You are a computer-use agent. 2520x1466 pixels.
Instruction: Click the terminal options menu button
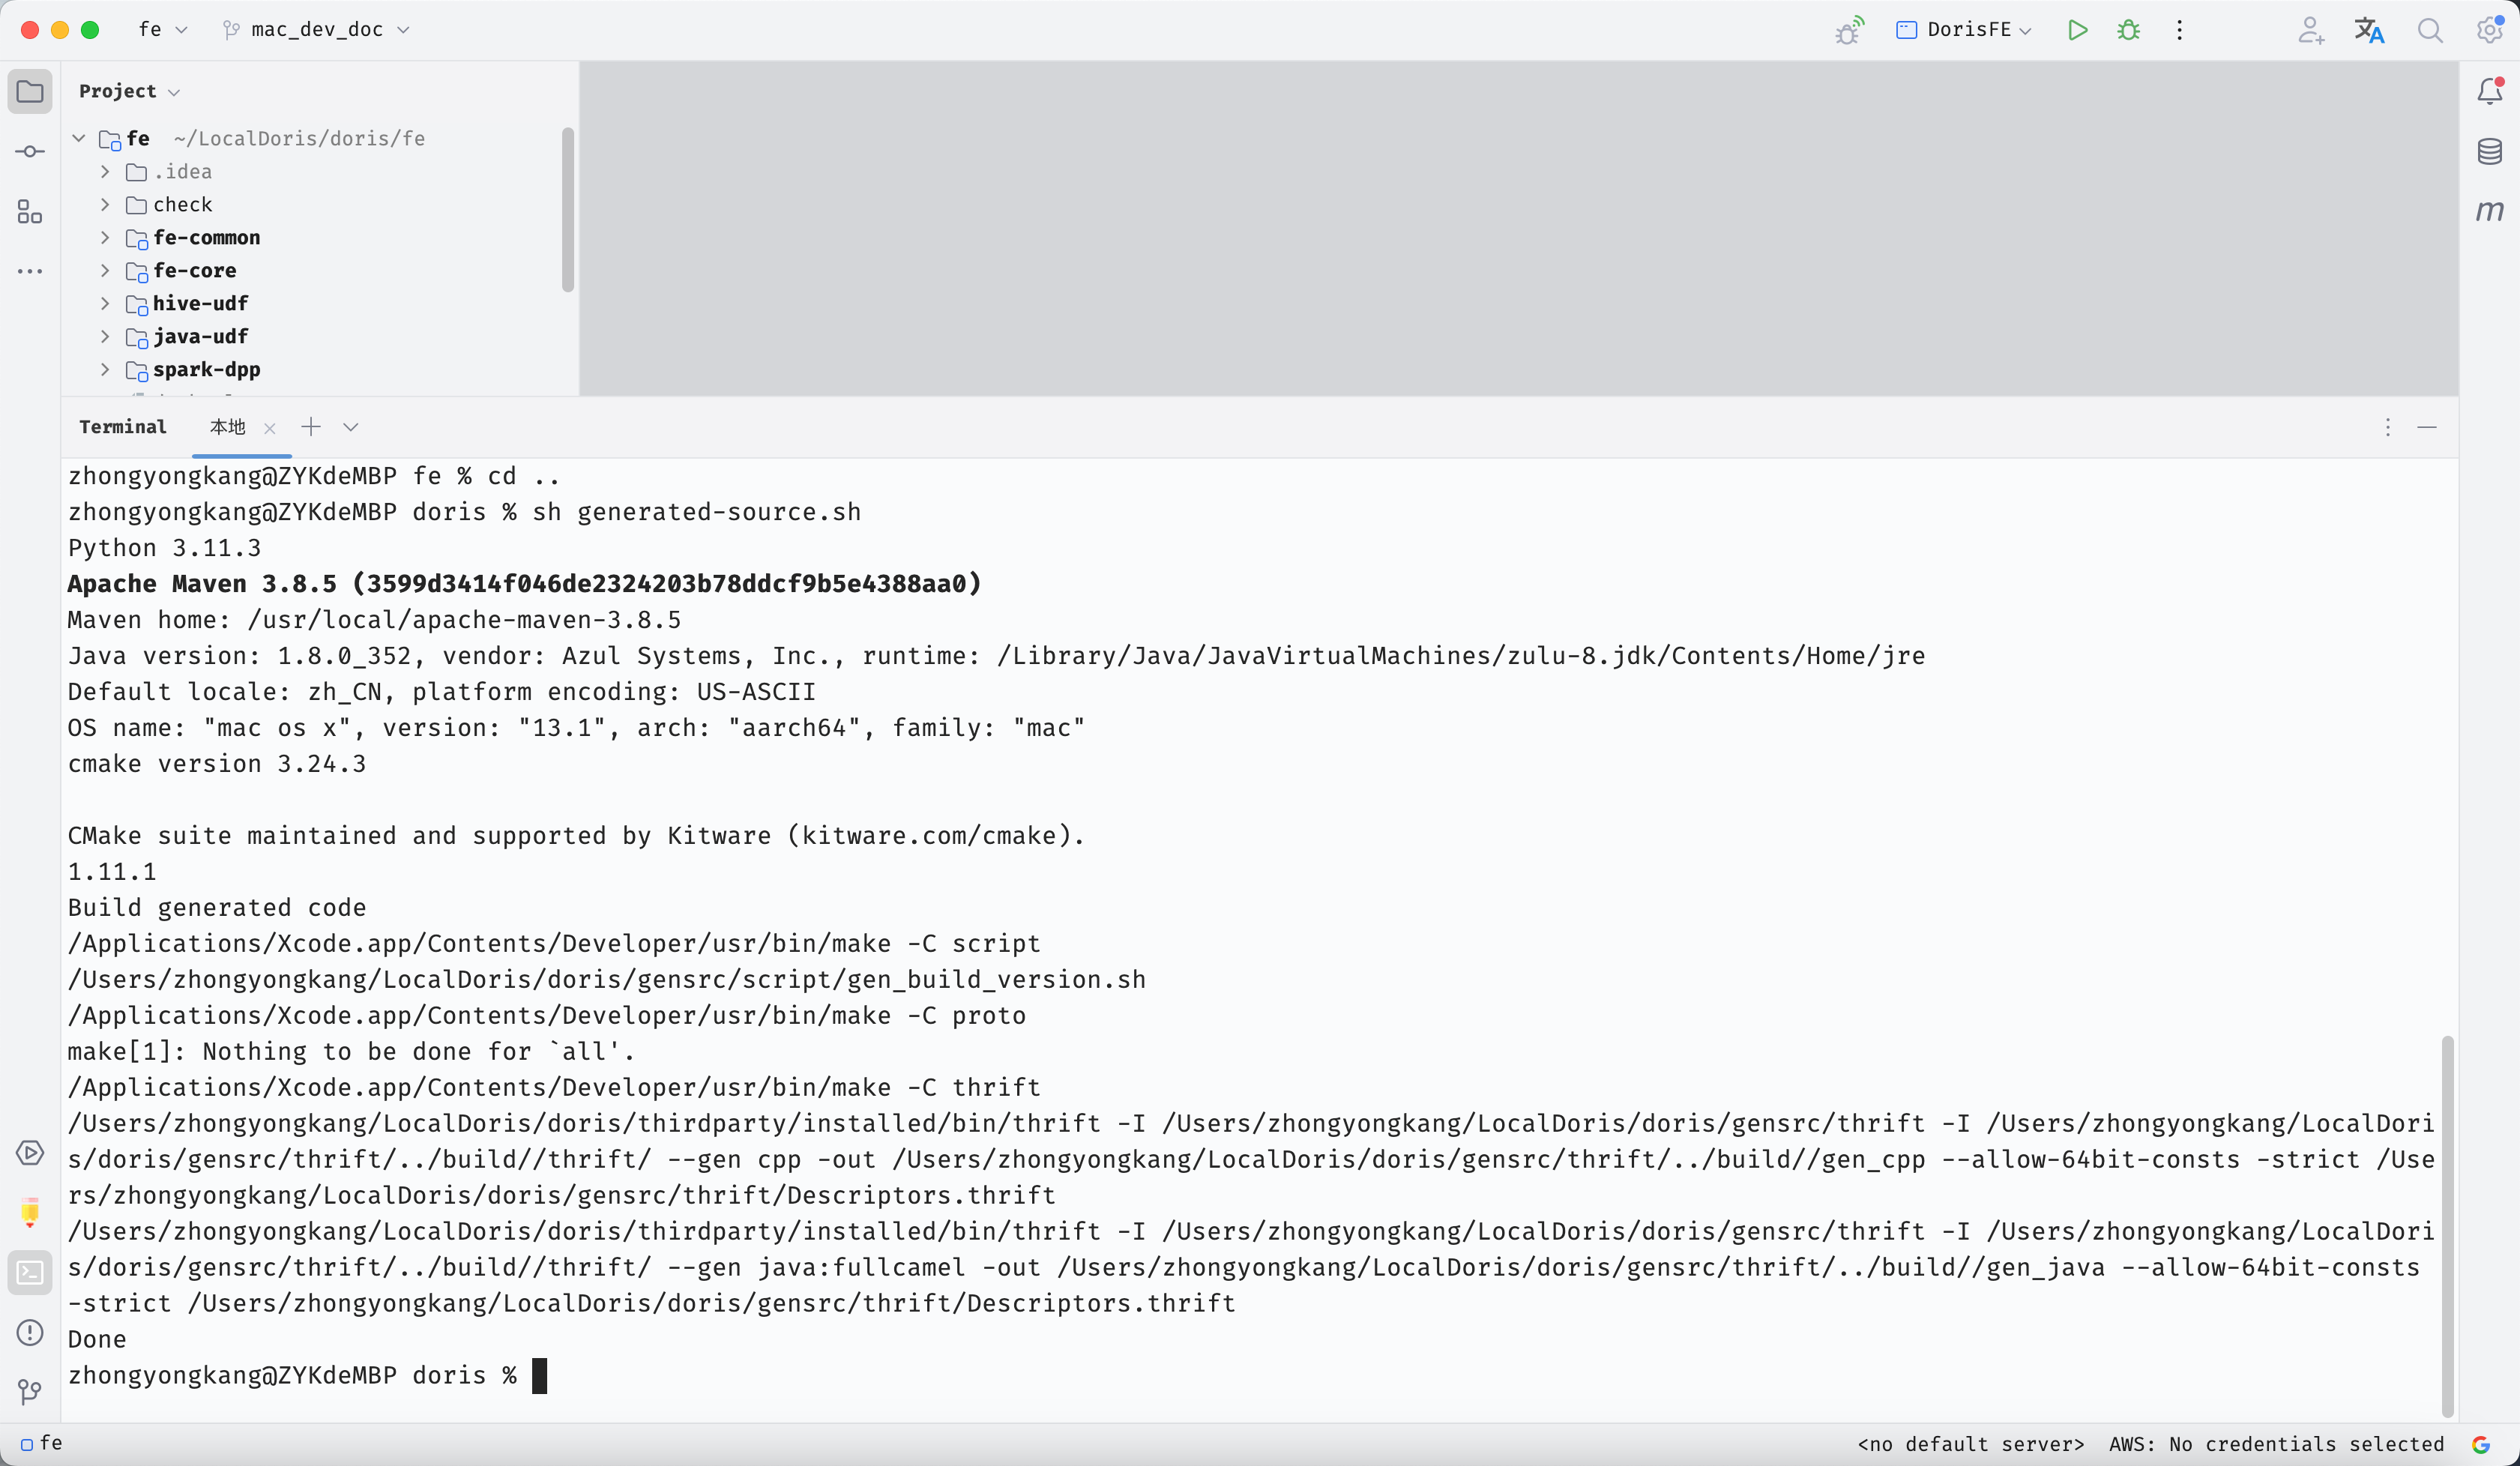[2387, 424]
